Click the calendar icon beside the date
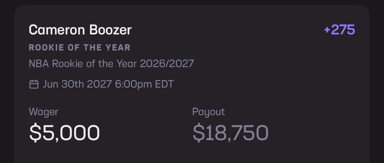This screenshot has height=163, width=384. (34, 84)
